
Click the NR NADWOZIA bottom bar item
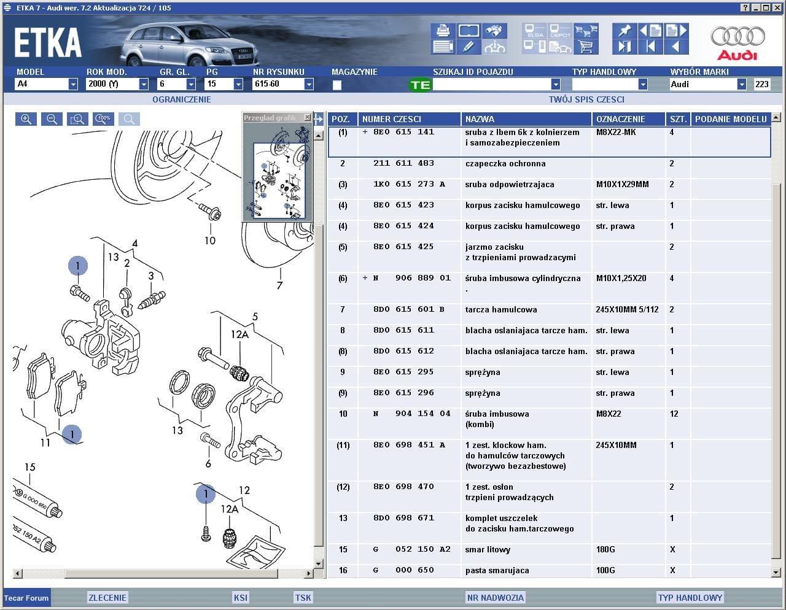click(x=496, y=598)
